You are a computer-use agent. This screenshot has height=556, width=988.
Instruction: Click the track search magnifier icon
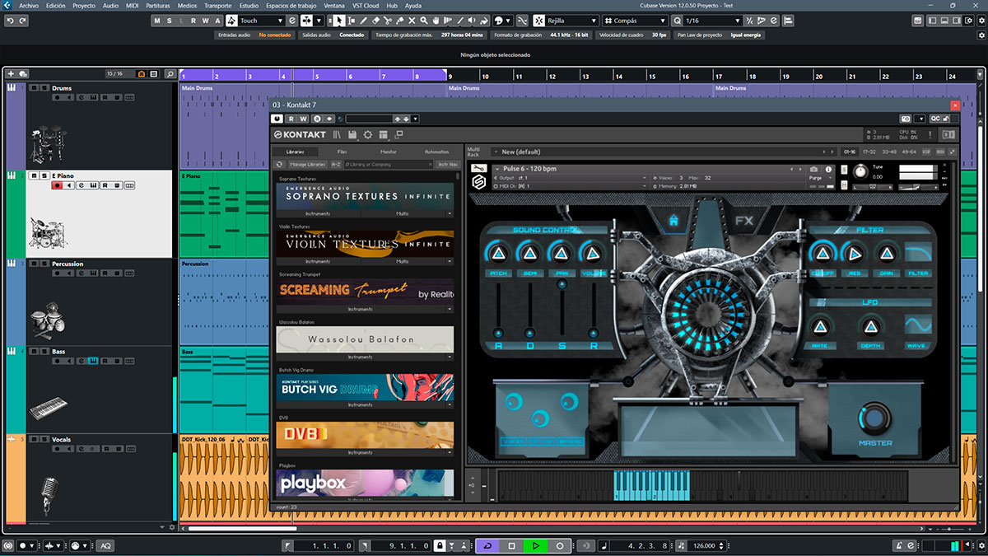169,74
